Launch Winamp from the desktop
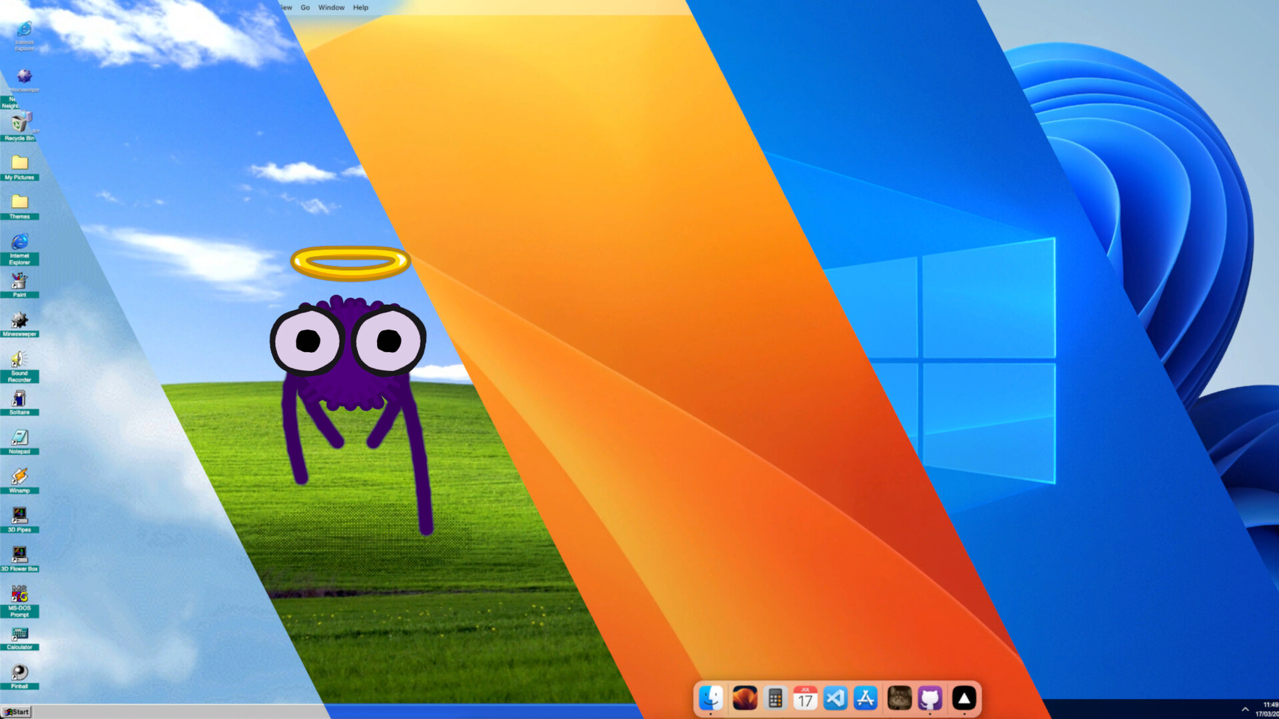This screenshot has width=1279, height=719. click(x=19, y=477)
